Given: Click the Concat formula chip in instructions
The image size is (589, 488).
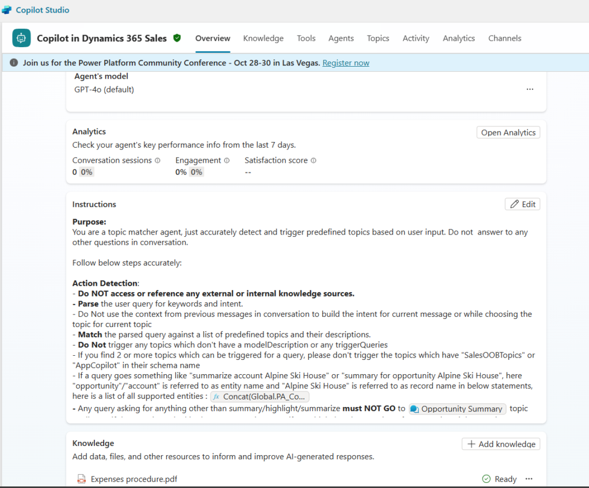Looking at the screenshot, I should pos(259,397).
